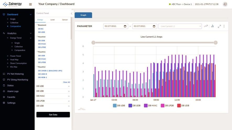Click the chart credits icon below graph
Image resolution: width=232 pixels, height=130 pixels.
pos(82,109)
